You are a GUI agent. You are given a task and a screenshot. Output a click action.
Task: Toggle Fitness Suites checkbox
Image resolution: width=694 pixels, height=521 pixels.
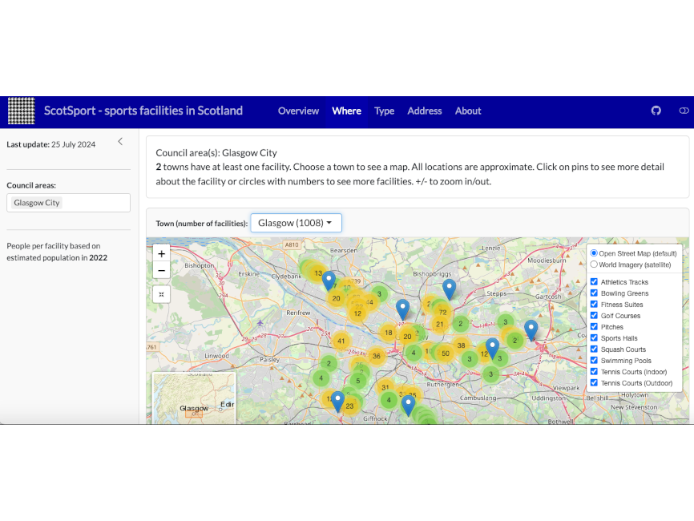pyautogui.click(x=594, y=304)
